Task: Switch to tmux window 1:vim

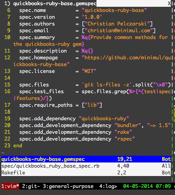Action: (x=10, y=186)
